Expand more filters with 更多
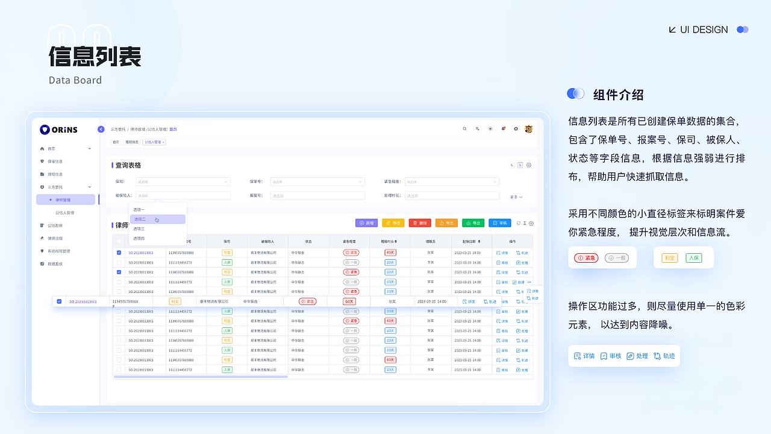Image resolution: width=771 pixels, height=434 pixels. [516, 197]
